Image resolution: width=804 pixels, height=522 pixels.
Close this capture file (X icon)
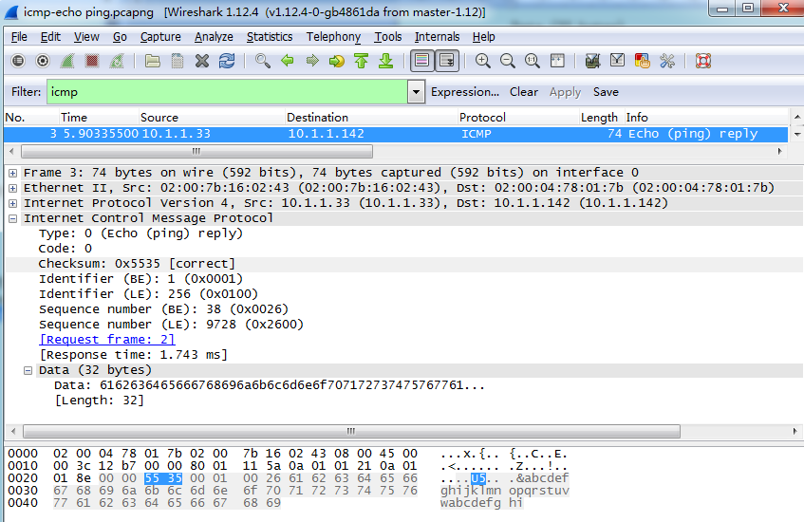pyautogui.click(x=202, y=61)
